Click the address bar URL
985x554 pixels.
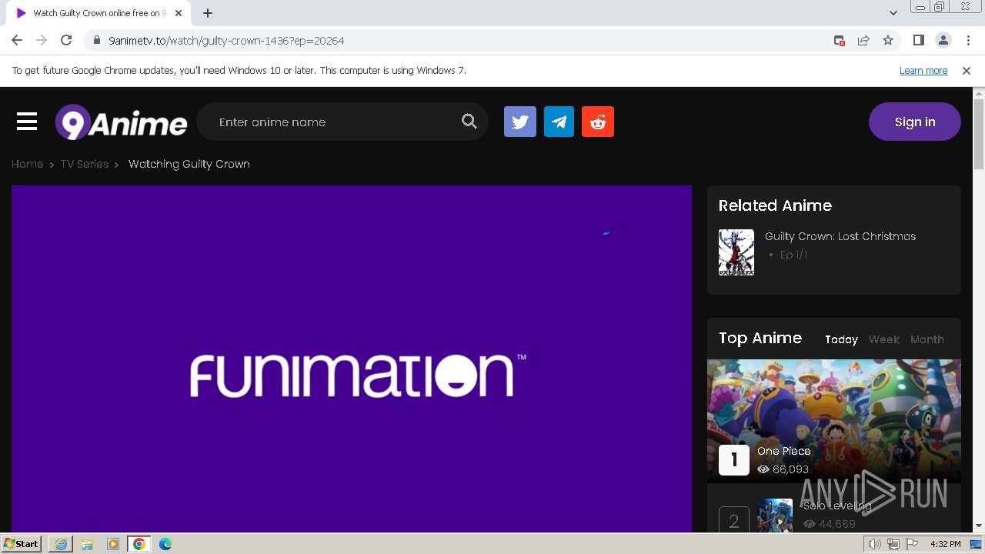[226, 41]
